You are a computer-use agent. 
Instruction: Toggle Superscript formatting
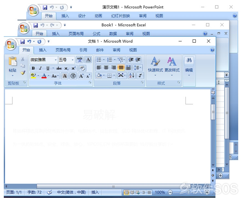pyautogui.click(x=74, y=68)
